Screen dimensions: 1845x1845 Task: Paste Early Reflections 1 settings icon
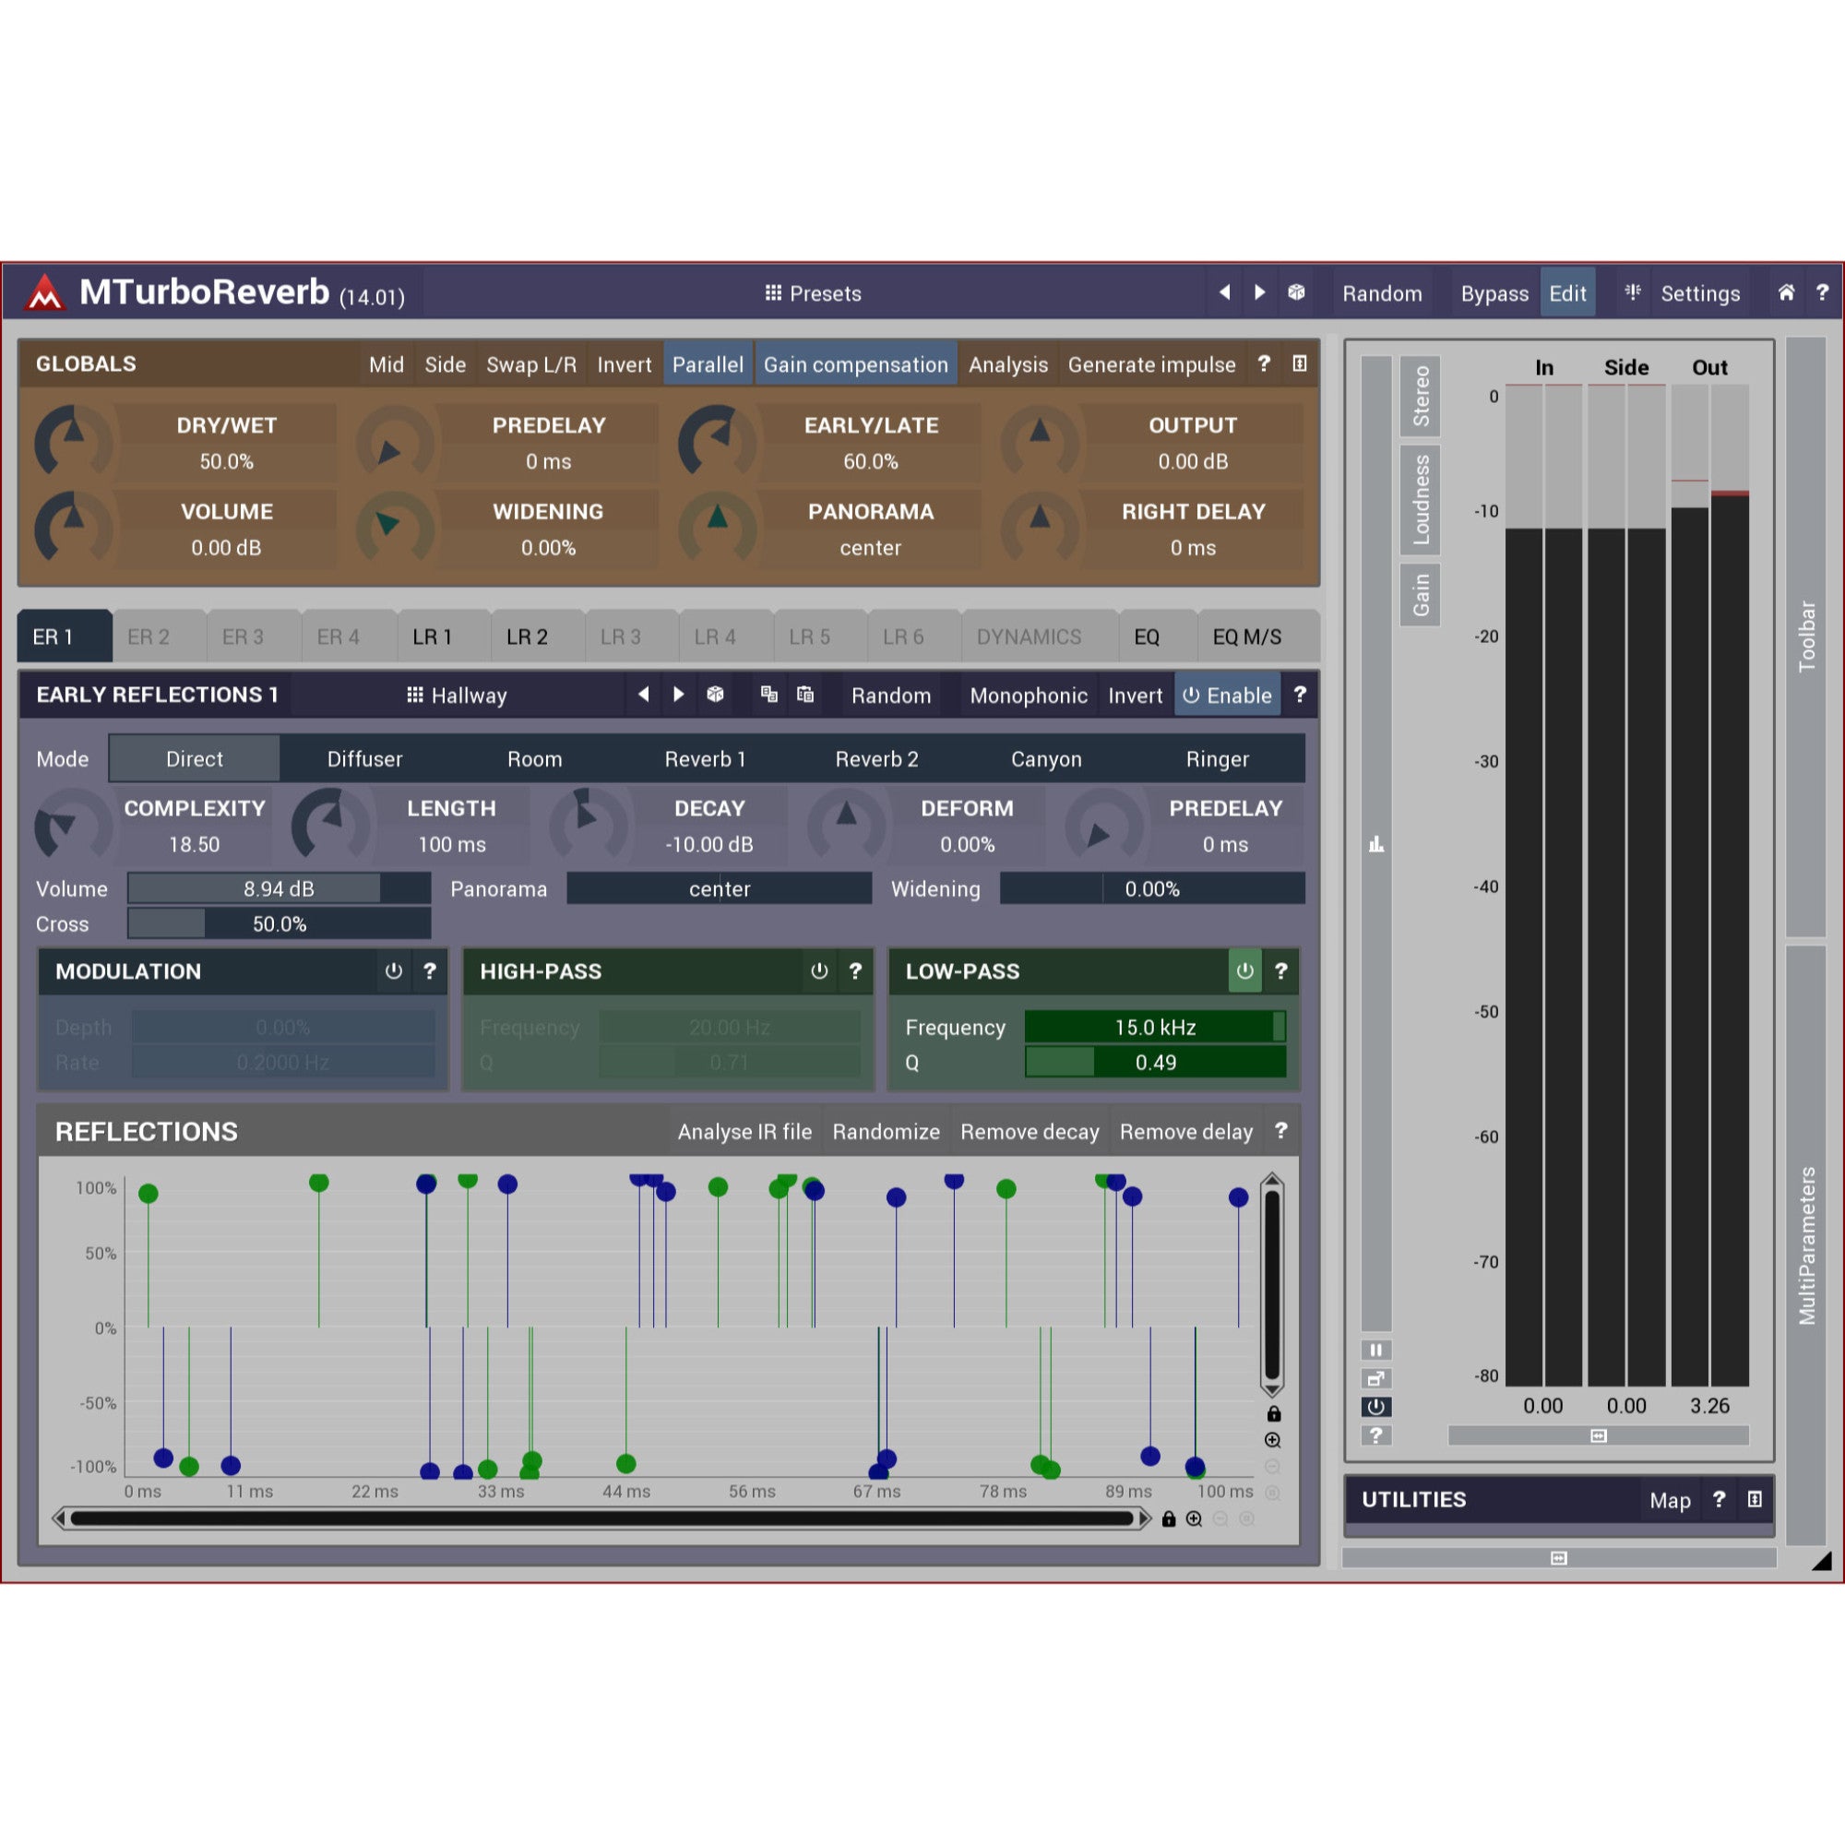pyautogui.click(x=805, y=695)
